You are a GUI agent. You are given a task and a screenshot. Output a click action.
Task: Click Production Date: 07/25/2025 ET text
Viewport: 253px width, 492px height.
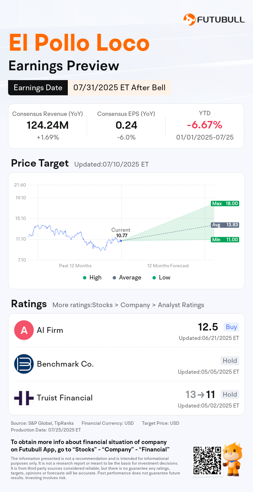(x=46, y=430)
